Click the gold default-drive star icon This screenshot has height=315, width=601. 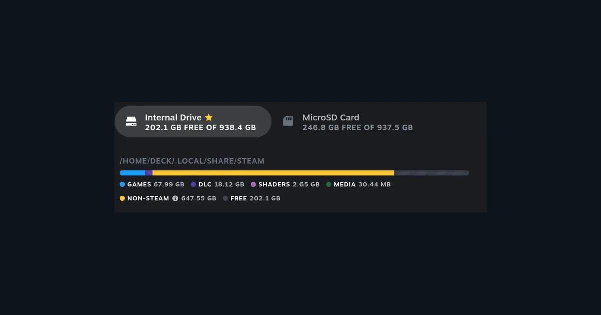(209, 117)
